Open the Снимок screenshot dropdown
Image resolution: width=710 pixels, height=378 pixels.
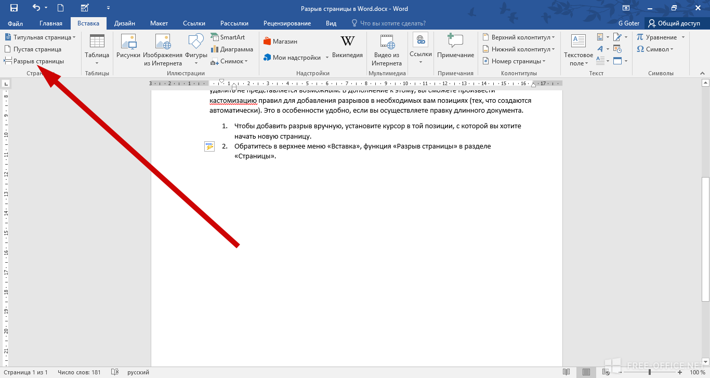(229, 61)
